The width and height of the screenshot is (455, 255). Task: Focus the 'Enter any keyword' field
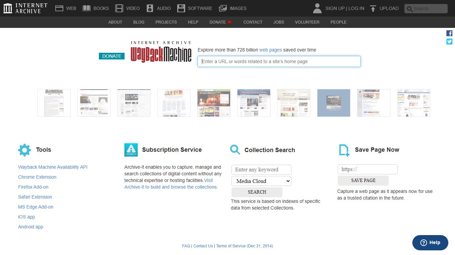click(261, 170)
